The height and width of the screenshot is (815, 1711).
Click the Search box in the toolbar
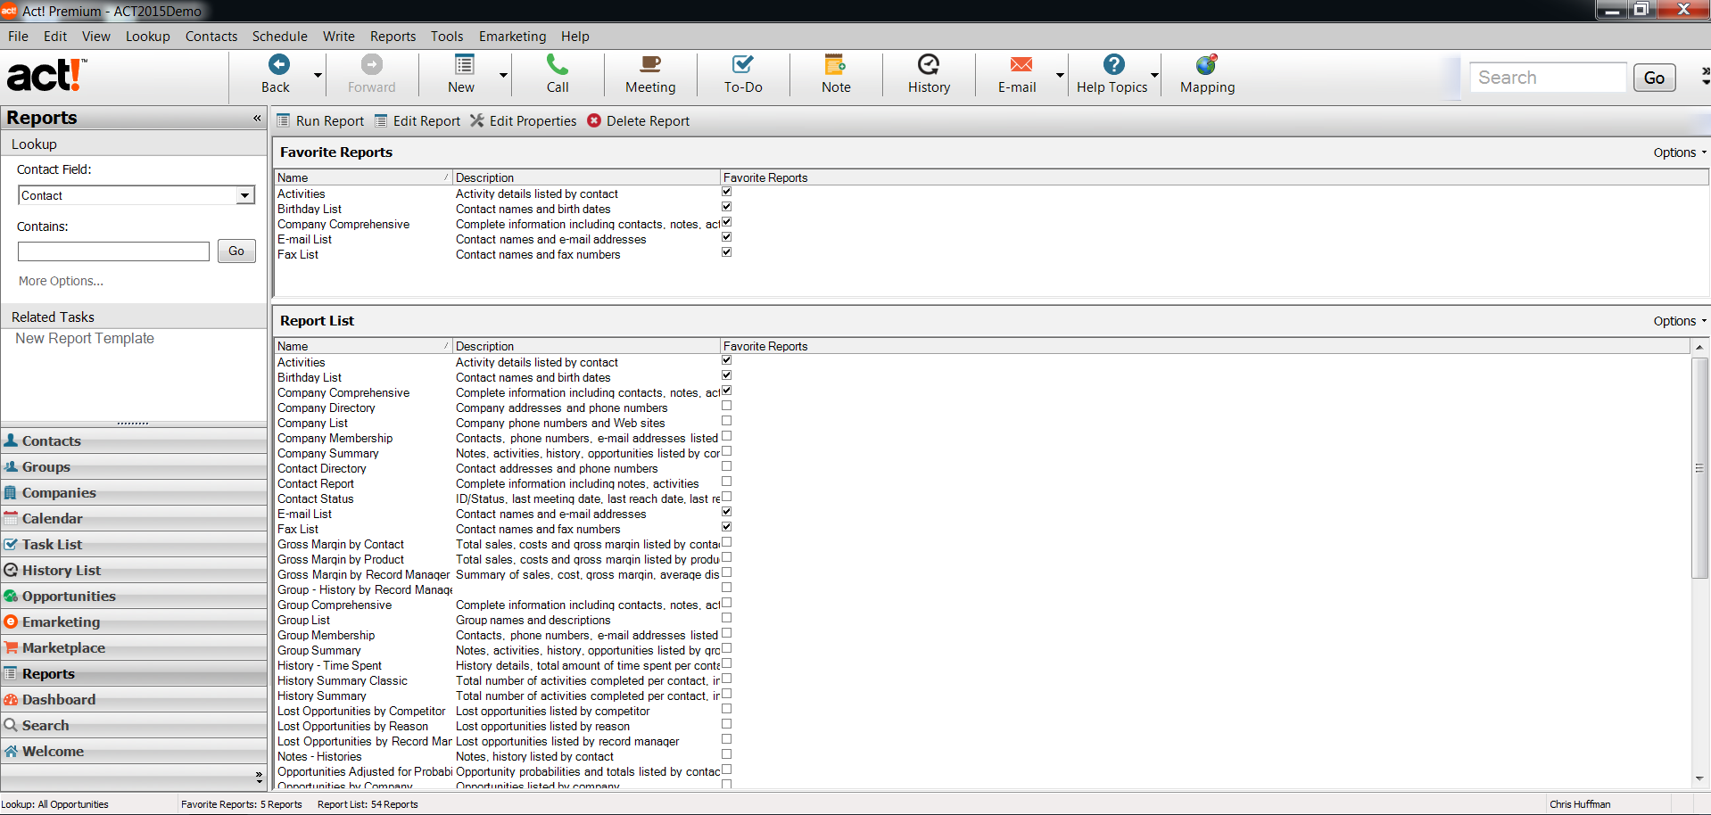tap(1548, 78)
